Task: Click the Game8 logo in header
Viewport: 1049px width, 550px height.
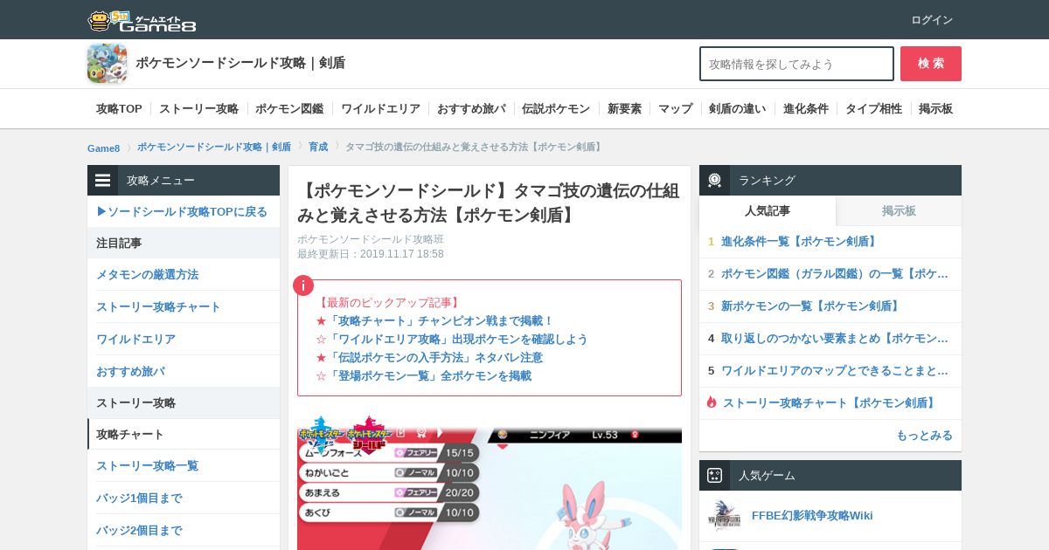Action: point(142,21)
